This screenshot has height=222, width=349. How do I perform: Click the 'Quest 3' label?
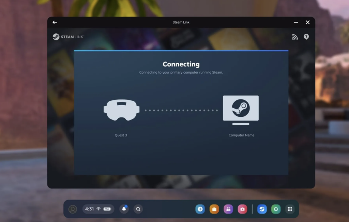click(121, 135)
